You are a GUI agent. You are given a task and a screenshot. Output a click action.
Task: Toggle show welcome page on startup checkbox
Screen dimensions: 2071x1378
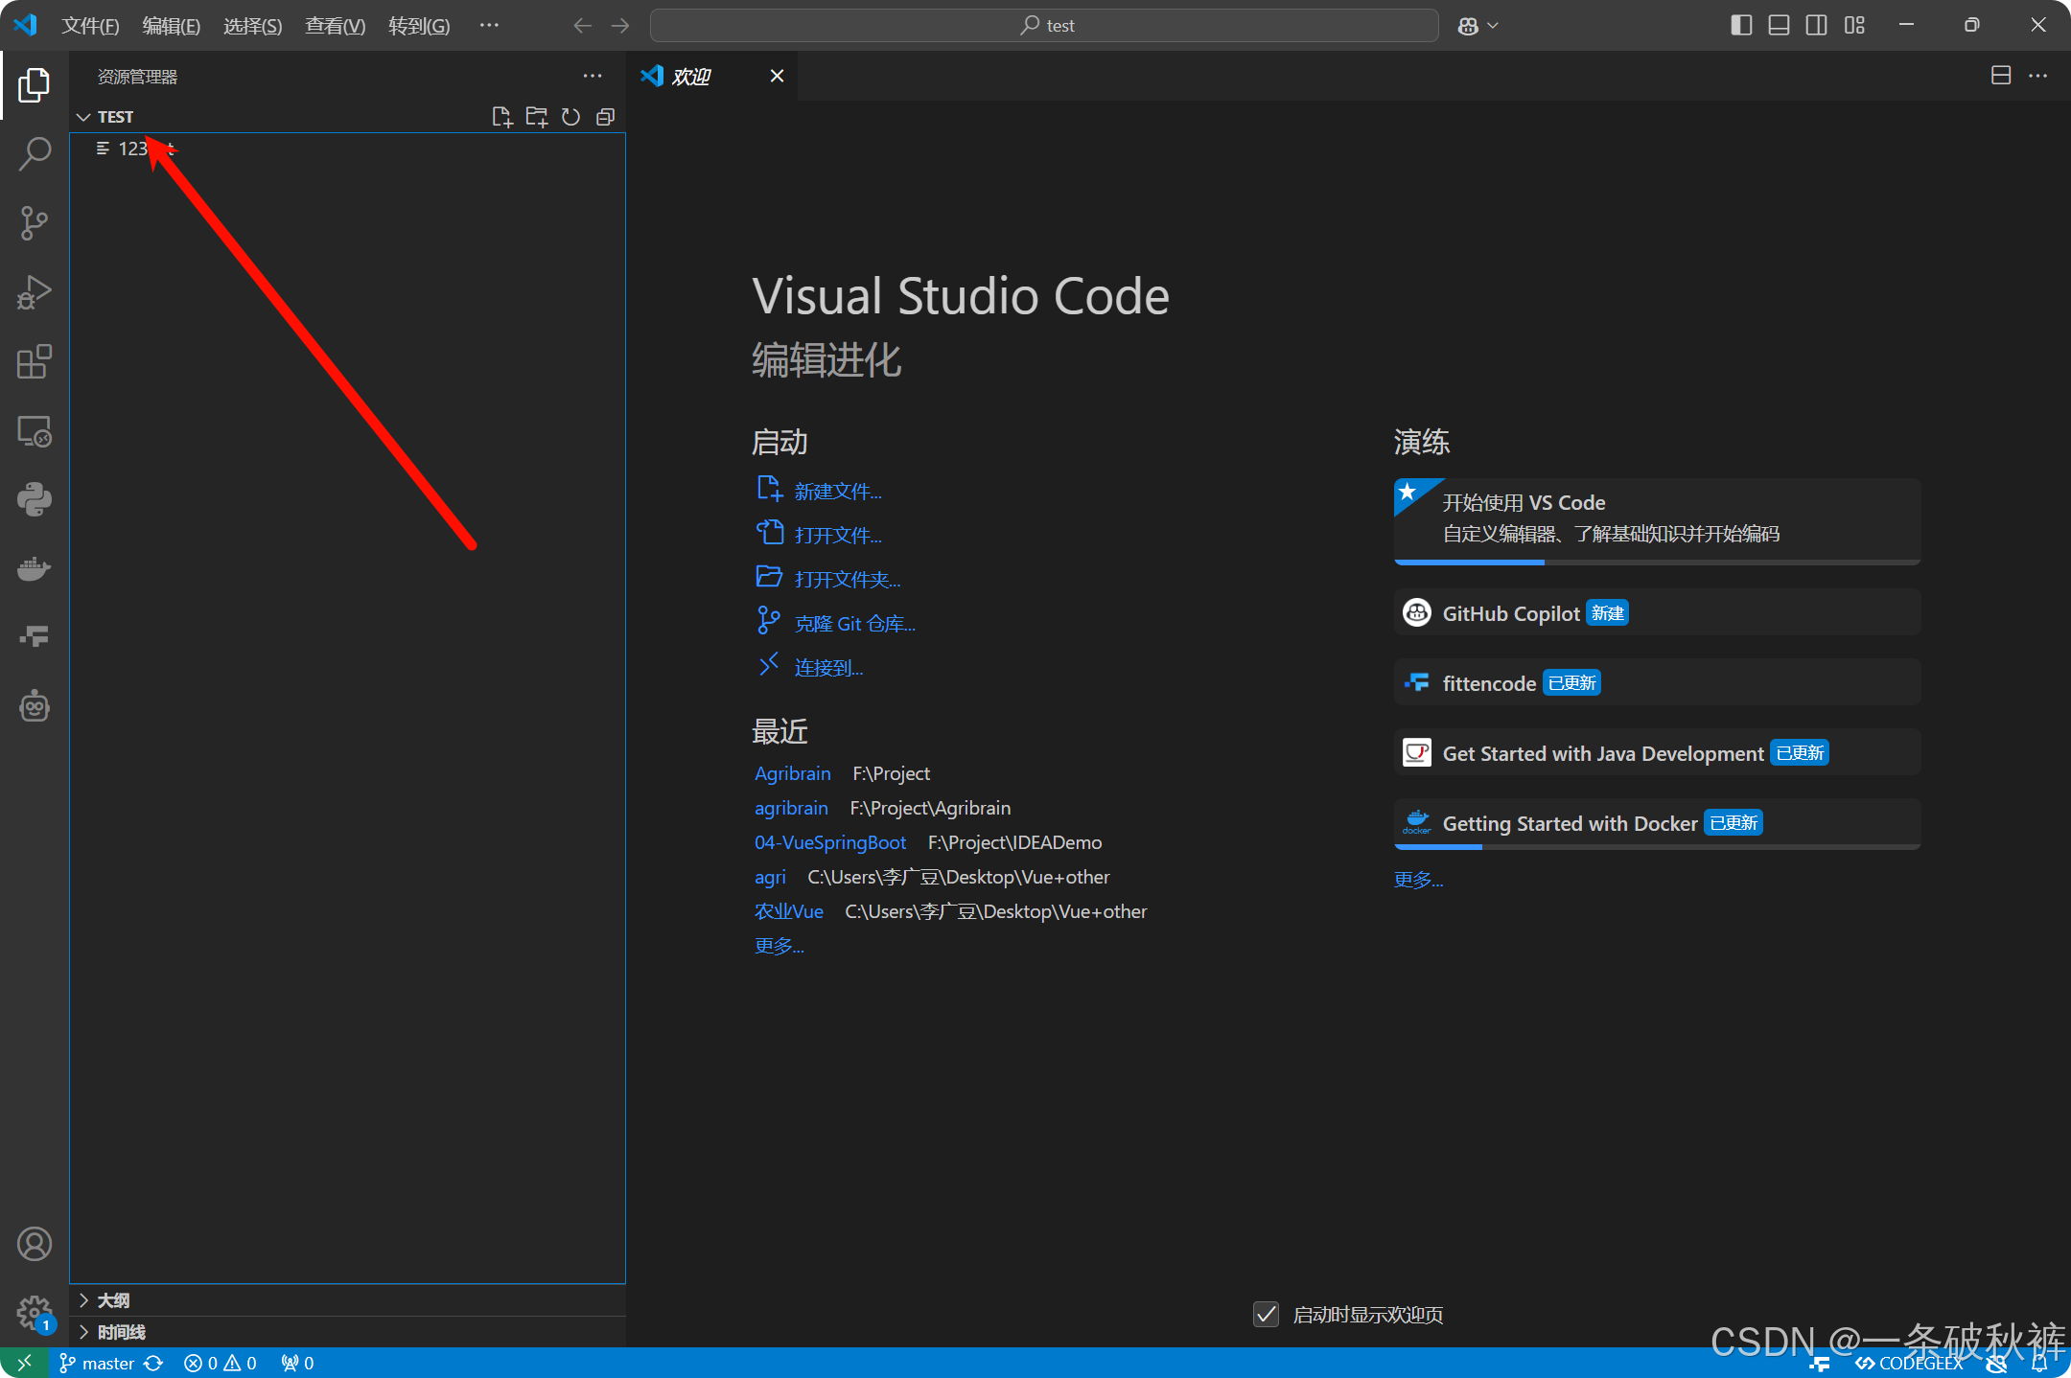(x=1266, y=1314)
